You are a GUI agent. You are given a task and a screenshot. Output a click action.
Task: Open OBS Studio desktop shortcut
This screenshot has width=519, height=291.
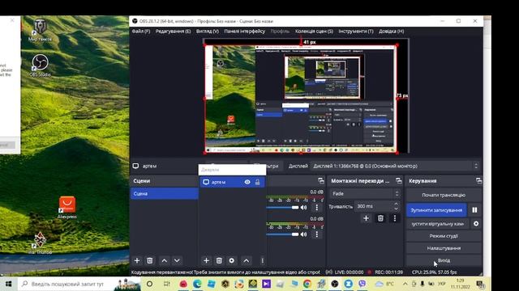(40, 65)
